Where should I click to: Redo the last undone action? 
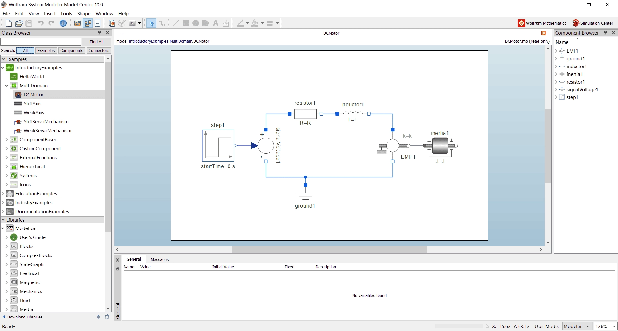click(51, 23)
